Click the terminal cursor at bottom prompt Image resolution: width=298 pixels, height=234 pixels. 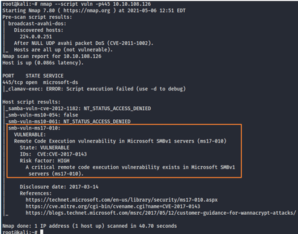41,232
